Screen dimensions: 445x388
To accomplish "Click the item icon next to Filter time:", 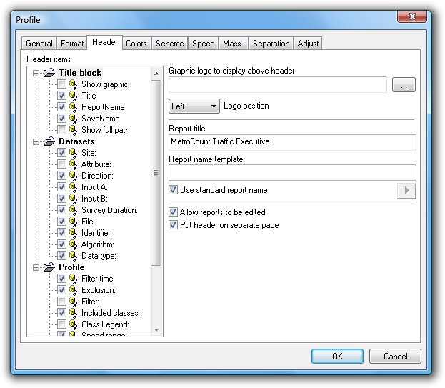I will tap(74, 279).
